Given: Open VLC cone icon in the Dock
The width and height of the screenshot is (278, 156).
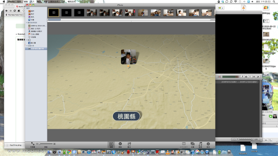Looking at the screenshot, I should [x=168, y=152].
